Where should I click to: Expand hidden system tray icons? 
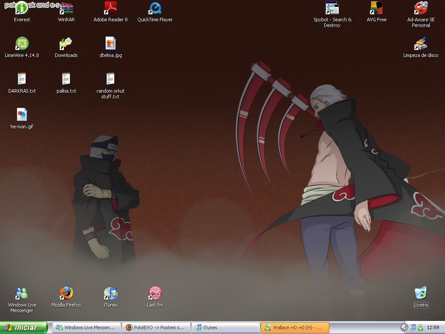(404, 327)
